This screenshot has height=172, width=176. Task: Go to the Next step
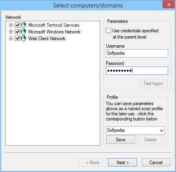122,163
